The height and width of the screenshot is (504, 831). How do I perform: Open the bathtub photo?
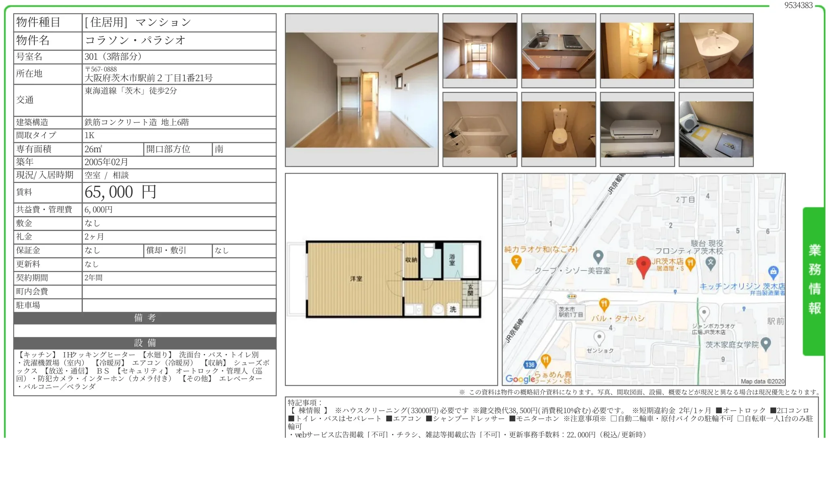[x=480, y=129]
